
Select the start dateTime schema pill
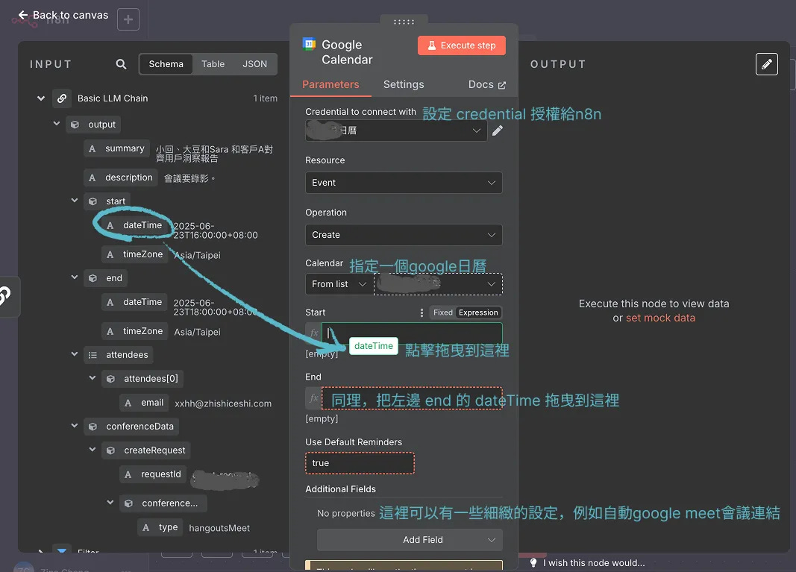pyautogui.click(x=134, y=225)
